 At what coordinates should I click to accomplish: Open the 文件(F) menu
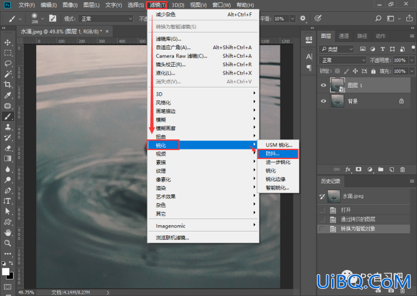(27, 5)
